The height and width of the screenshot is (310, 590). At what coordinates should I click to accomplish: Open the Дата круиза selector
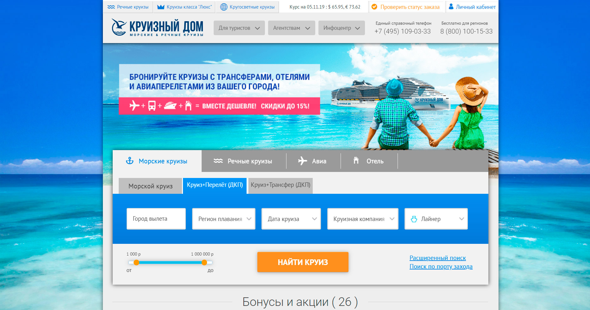tap(291, 218)
